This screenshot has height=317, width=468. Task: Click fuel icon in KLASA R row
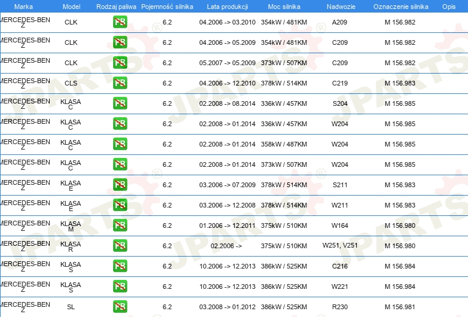click(x=120, y=246)
